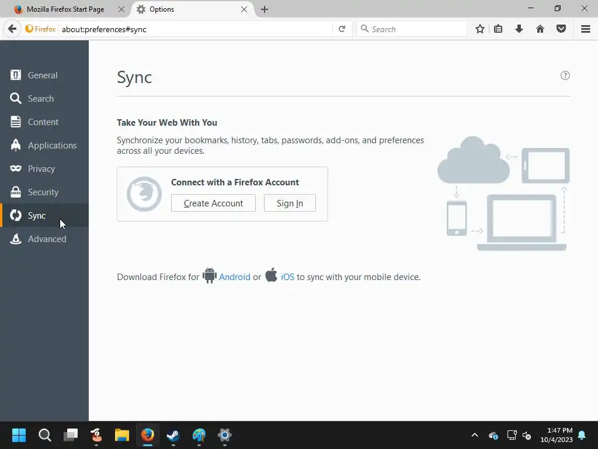
Task: Show hidden system tray icons
Action: (x=475, y=435)
